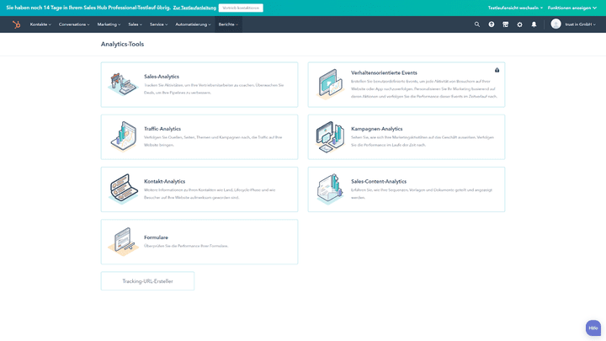The height and width of the screenshot is (341, 606).
Task: Expand the Testlaufansicht wechseln dropdown
Action: (x=515, y=8)
